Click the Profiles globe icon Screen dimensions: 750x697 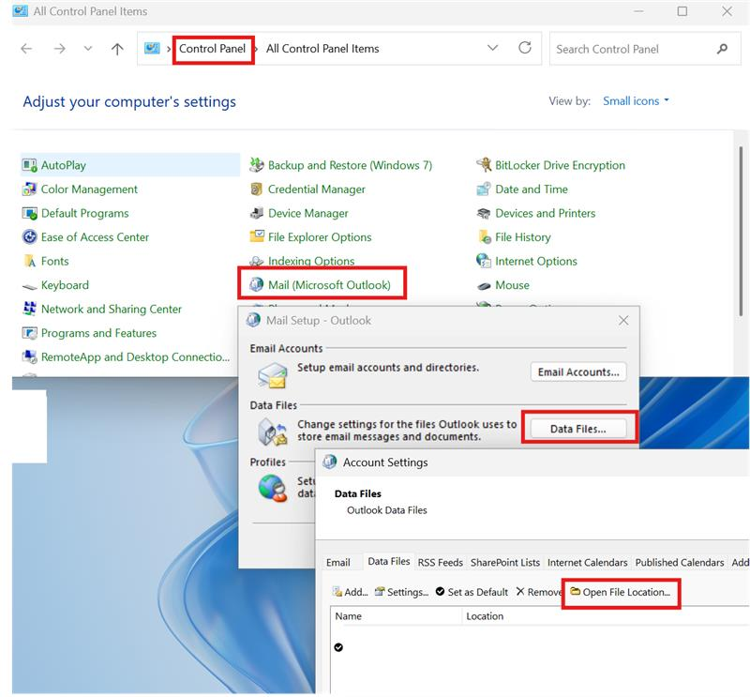pyautogui.click(x=272, y=488)
